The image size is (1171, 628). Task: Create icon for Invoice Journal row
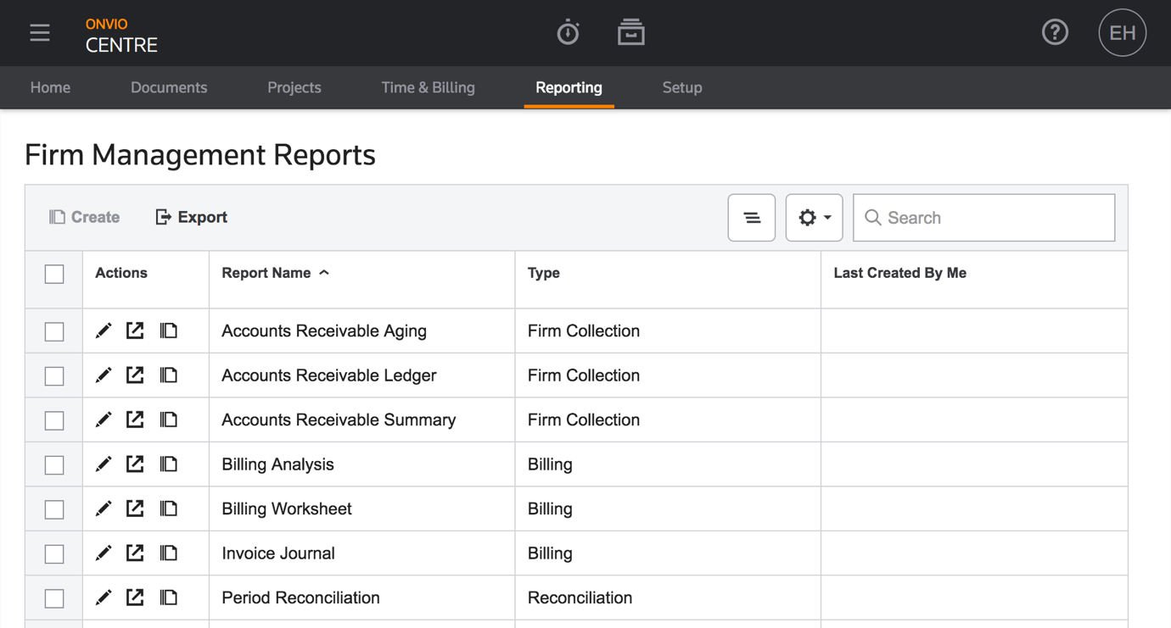tap(169, 553)
